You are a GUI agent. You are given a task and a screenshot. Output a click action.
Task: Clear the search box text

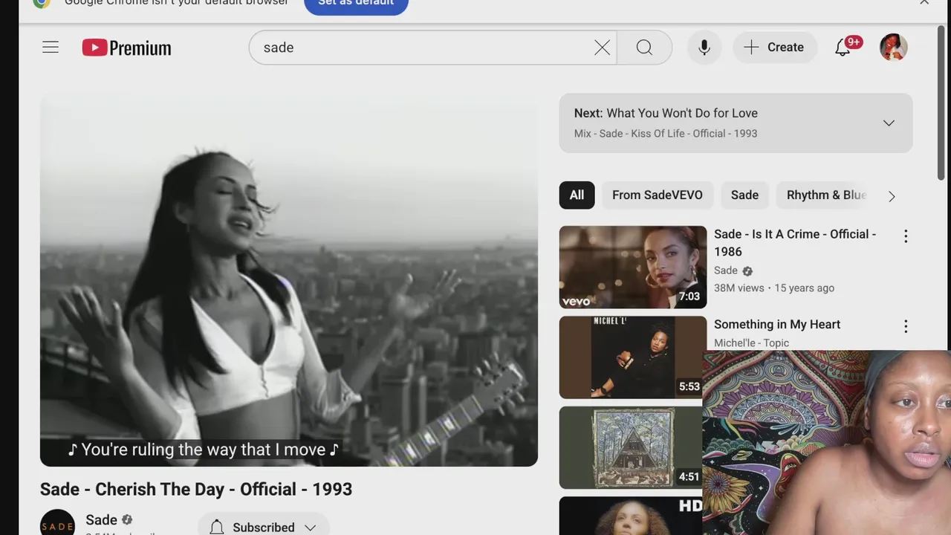(602, 48)
